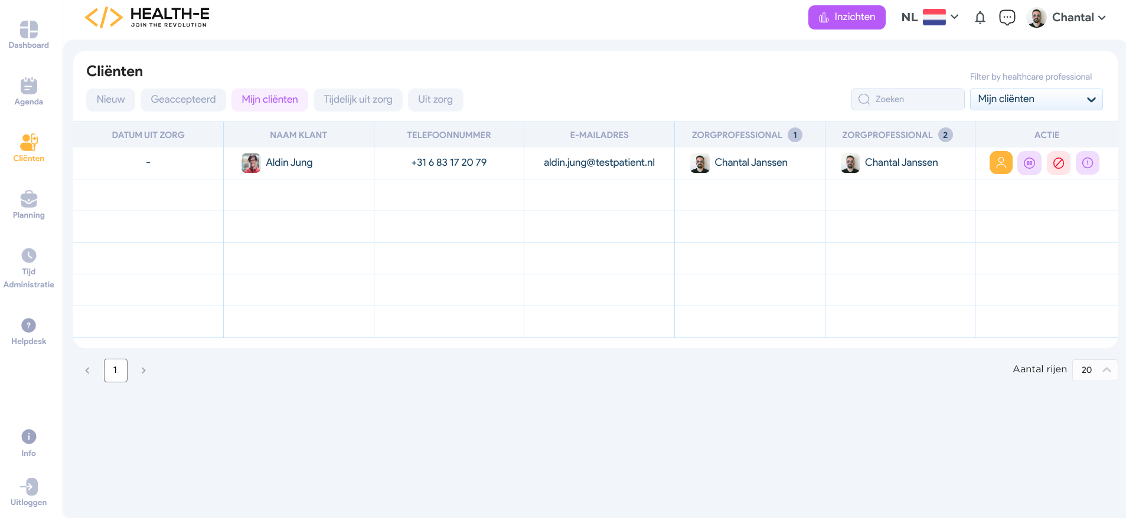Open Agenda from the sidebar
Screen dimensions: 1126x518
coord(28,91)
